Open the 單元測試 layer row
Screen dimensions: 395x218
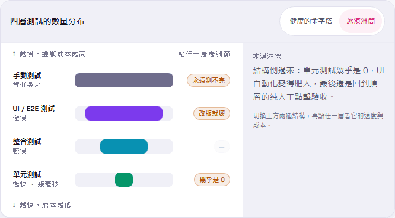point(121,180)
